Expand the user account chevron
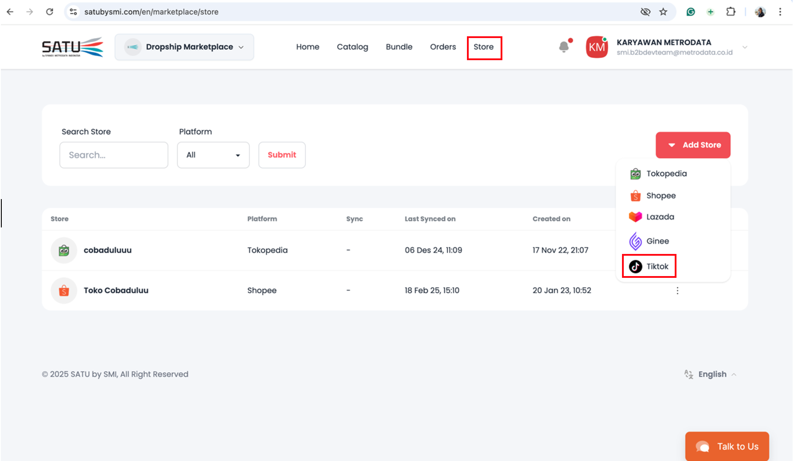 745,47
